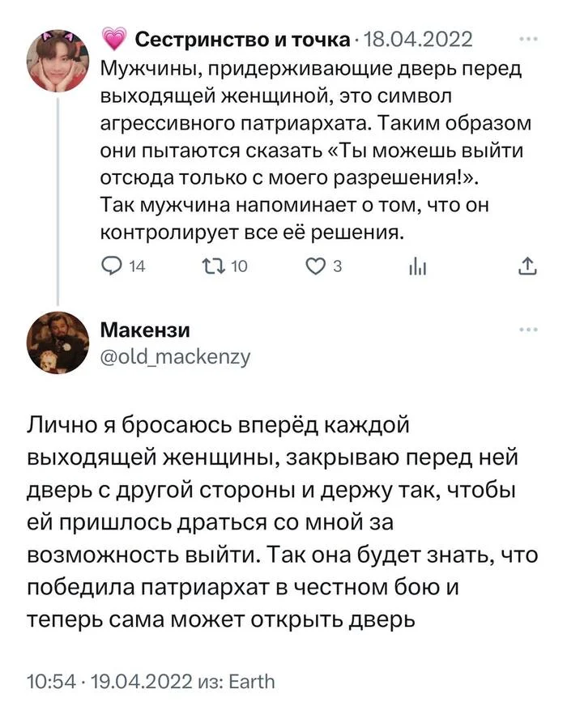This screenshot has width=567, height=702.
Task: Click the Earth location label
Action: (x=252, y=679)
